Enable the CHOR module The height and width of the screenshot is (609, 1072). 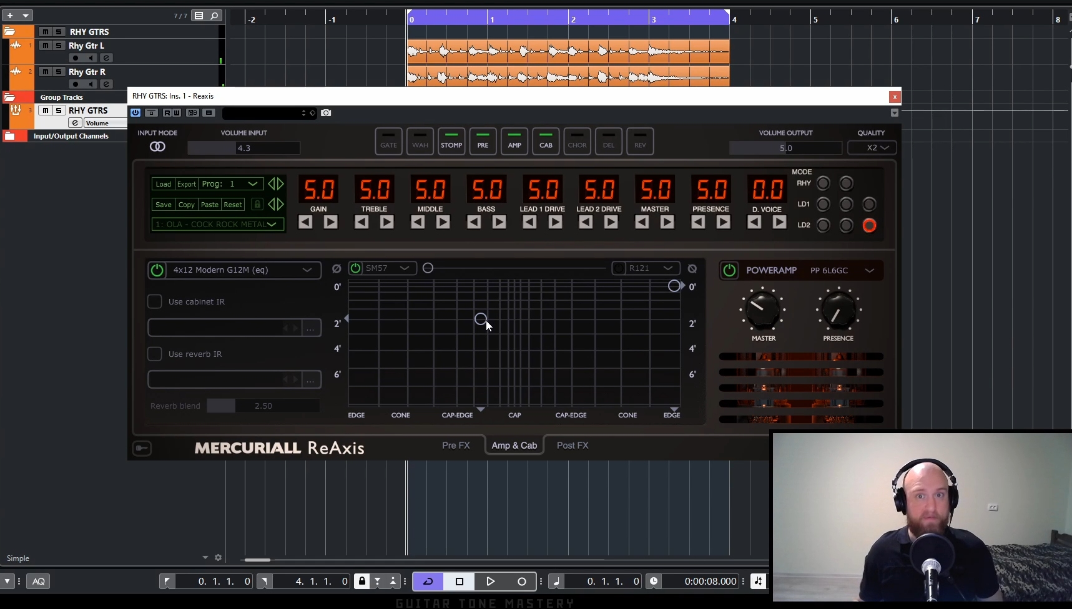click(577, 141)
